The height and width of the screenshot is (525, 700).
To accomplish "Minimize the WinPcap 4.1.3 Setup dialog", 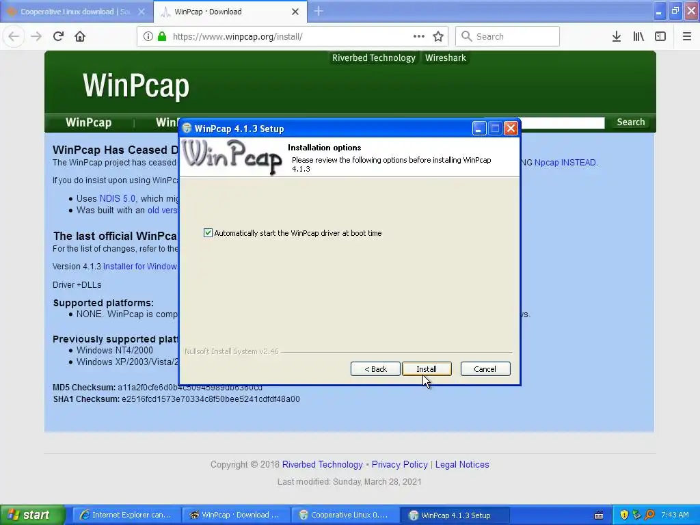I will click(479, 129).
